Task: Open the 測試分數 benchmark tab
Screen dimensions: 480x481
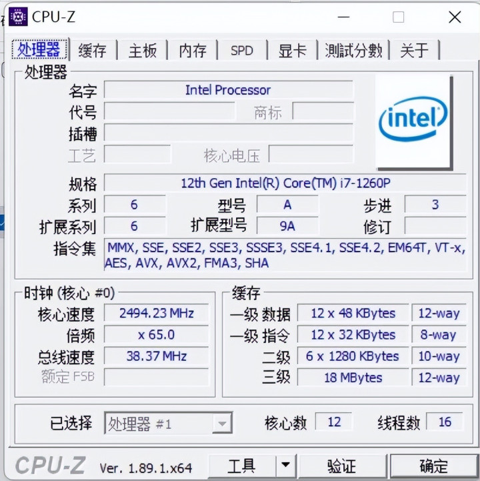Action: (x=353, y=50)
